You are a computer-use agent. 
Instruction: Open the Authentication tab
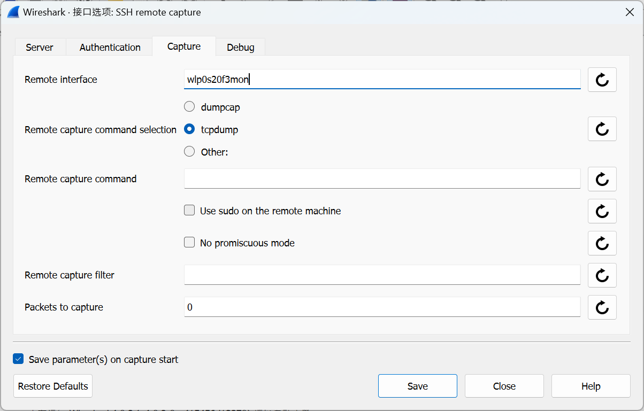[110, 47]
